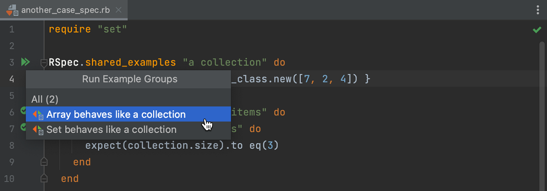
Task: Click the Run Example Groups popup title
Action: coord(129,79)
